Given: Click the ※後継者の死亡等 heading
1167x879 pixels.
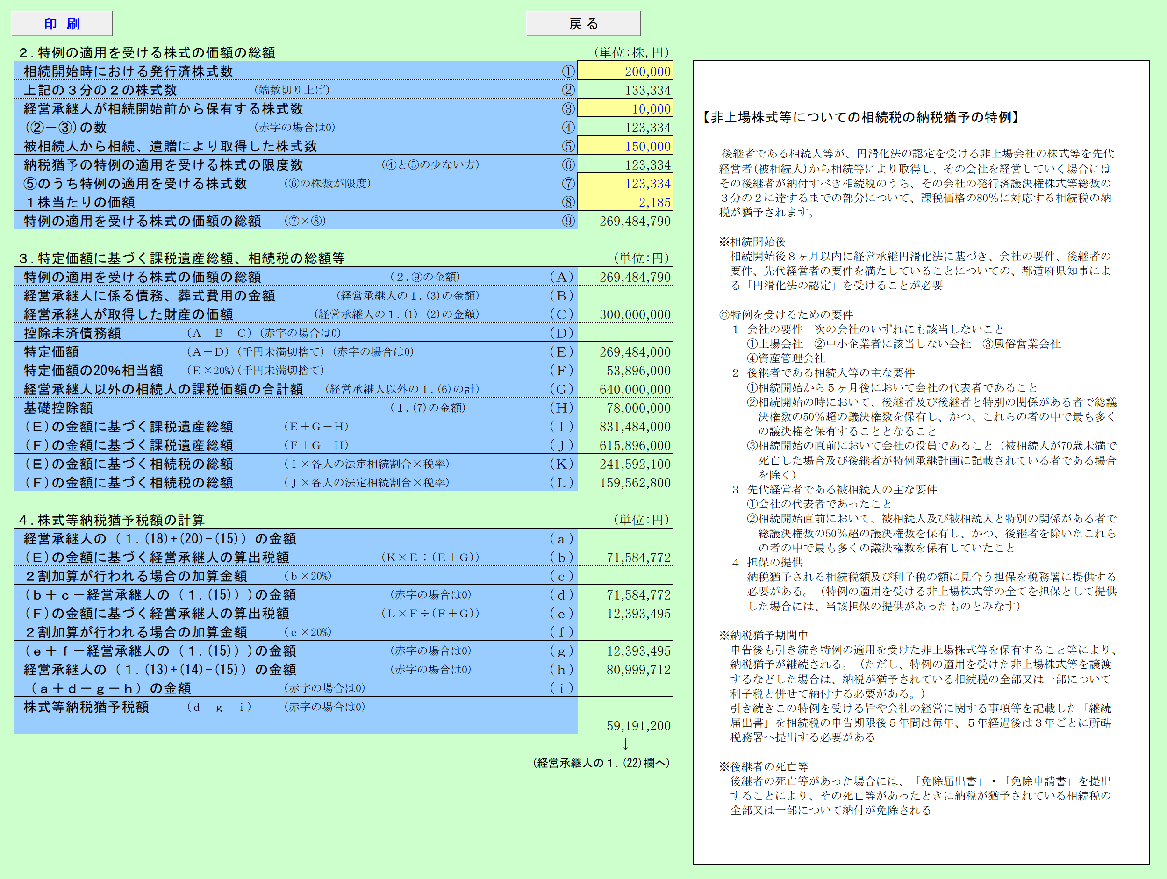Looking at the screenshot, I should click(763, 766).
